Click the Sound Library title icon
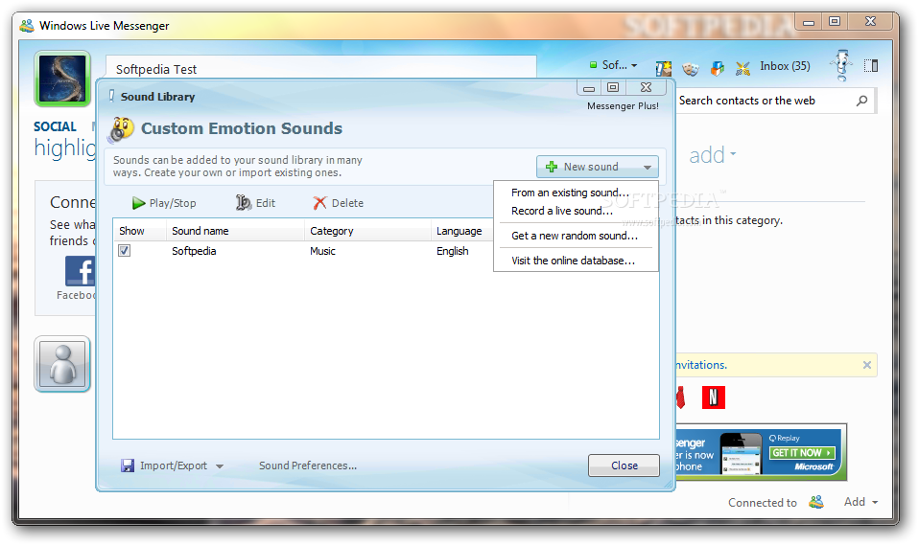 click(111, 97)
